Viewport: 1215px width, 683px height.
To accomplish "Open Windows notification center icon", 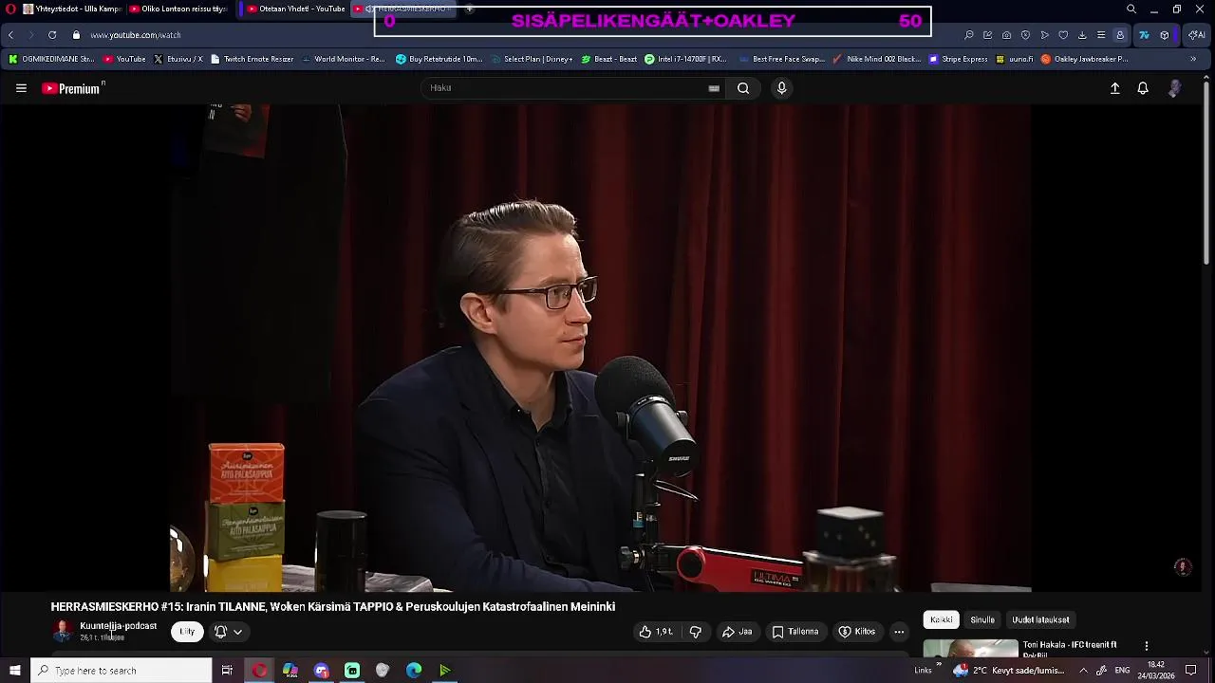I will (1191, 671).
